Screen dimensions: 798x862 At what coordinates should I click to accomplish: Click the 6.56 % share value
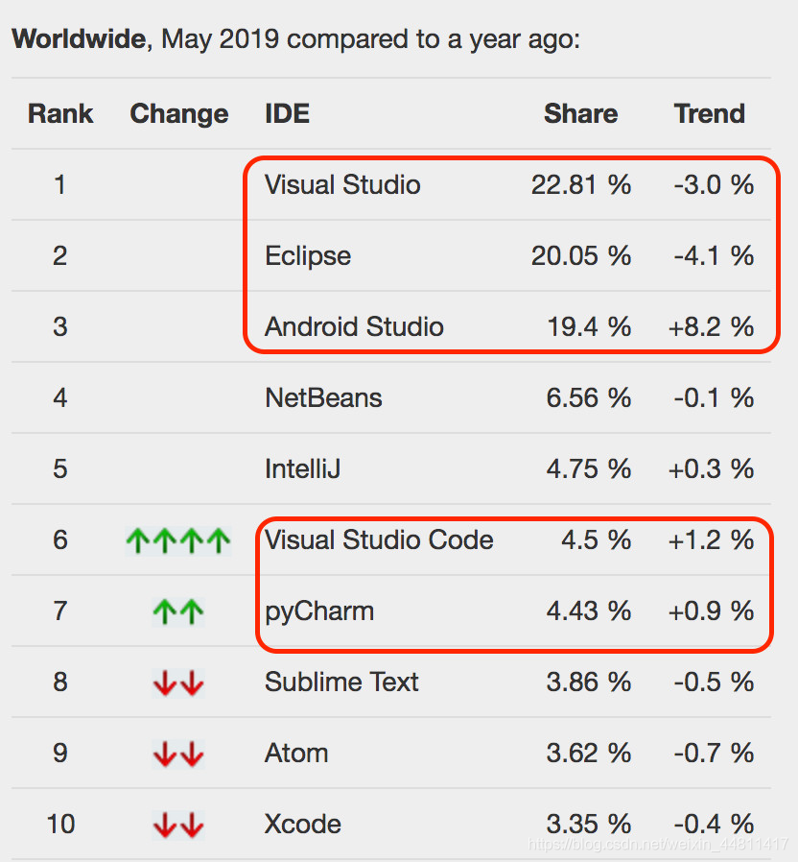(x=589, y=397)
